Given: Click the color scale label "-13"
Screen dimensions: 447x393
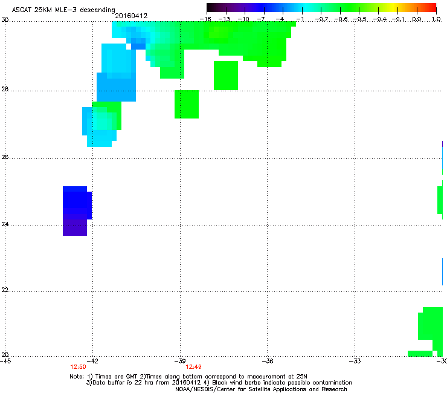Looking at the screenshot, I should click(224, 19).
